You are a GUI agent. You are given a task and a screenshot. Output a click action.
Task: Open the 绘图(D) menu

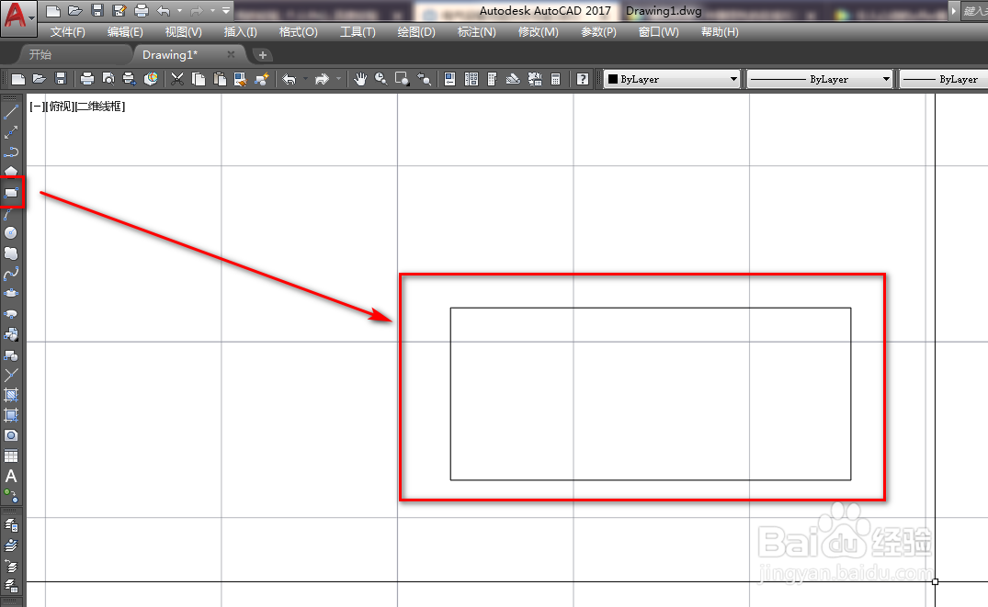click(x=415, y=32)
